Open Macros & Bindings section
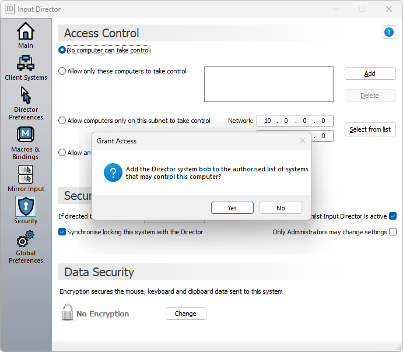403x352 pixels. tap(26, 143)
